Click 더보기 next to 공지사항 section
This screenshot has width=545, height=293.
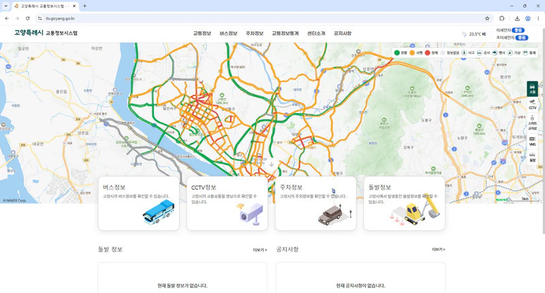(x=439, y=249)
